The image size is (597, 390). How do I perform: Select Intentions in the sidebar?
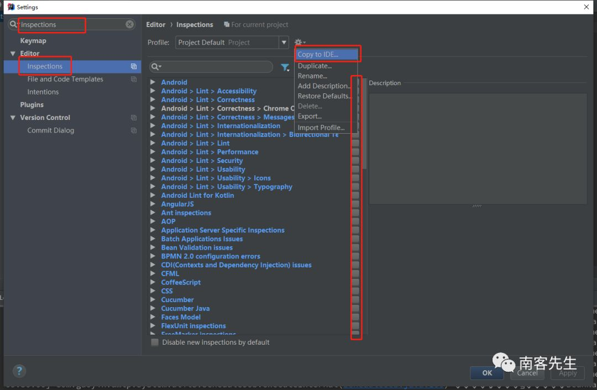coord(43,92)
